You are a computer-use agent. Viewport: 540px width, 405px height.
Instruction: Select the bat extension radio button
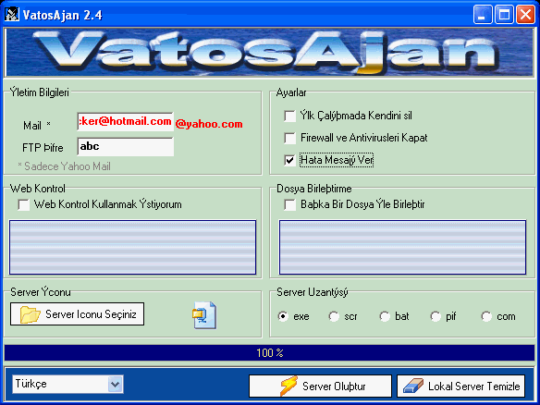pos(385,316)
